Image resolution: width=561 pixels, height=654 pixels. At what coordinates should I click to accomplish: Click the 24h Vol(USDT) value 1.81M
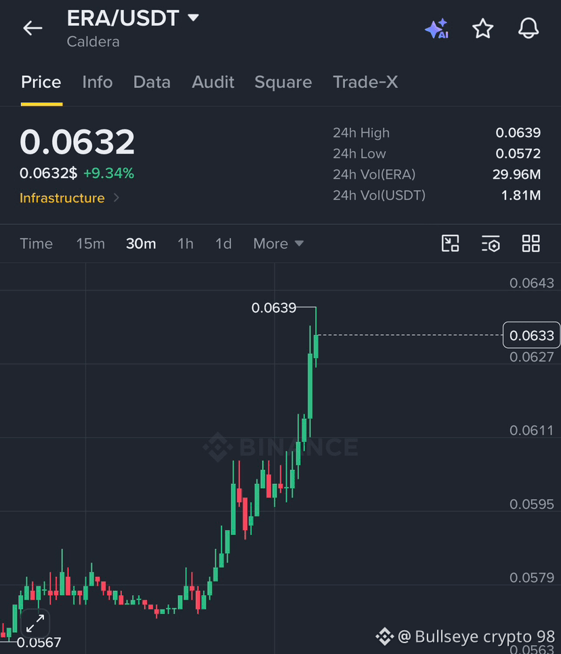point(521,195)
